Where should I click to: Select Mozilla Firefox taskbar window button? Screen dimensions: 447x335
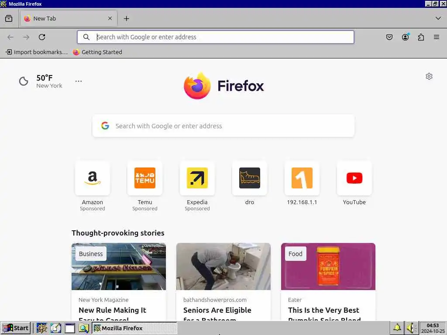point(134,328)
